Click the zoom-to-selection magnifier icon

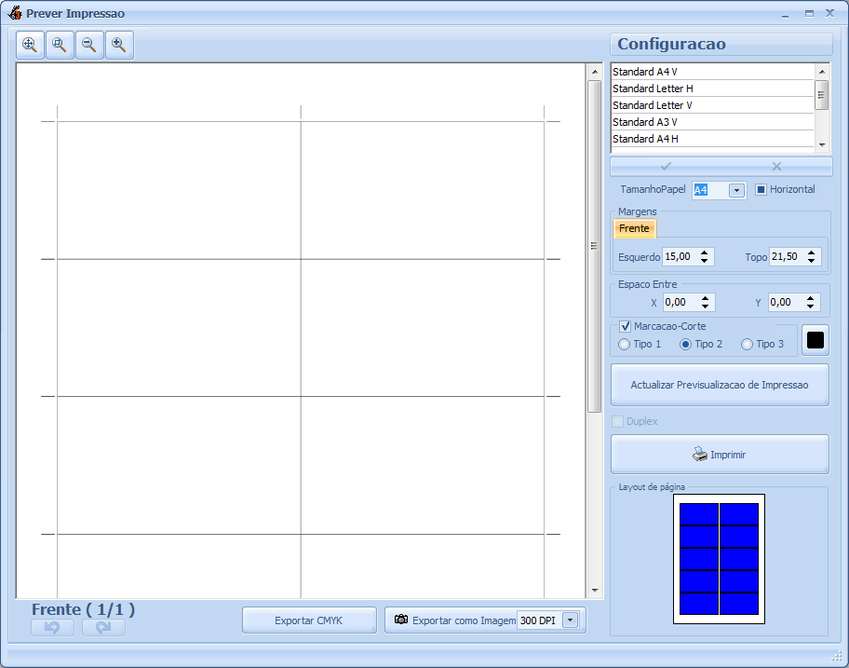(60, 45)
